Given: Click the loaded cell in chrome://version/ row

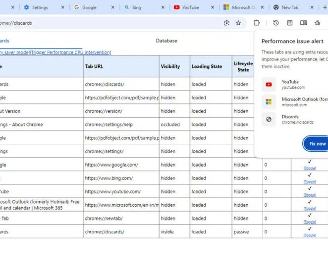Looking at the screenshot, I should pyautogui.click(x=211, y=111).
